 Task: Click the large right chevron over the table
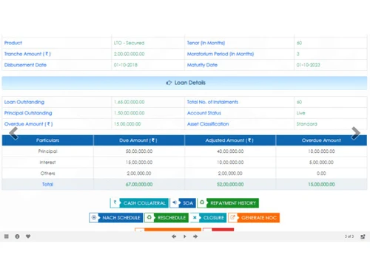tap(356, 133)
